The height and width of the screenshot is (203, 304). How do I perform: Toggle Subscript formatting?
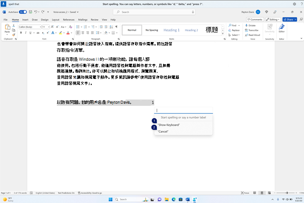pyautogui.click(x=43, y=33)
